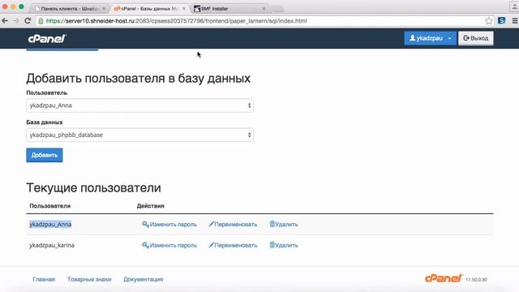Click the browser address bar URL
Viewport: 519px width, 292px height.
tap(177, 21)
